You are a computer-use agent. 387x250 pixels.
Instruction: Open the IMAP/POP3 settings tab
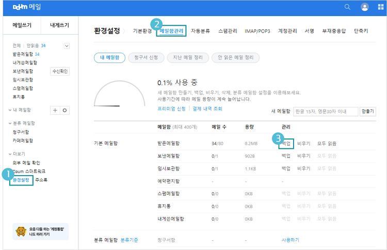(258, 31)
